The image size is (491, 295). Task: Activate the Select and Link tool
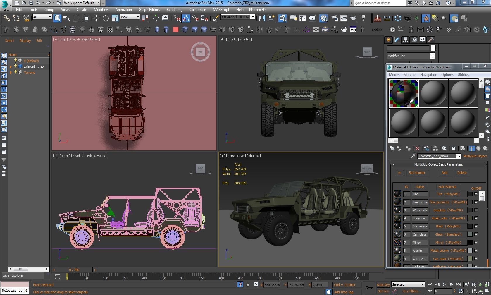7,18
